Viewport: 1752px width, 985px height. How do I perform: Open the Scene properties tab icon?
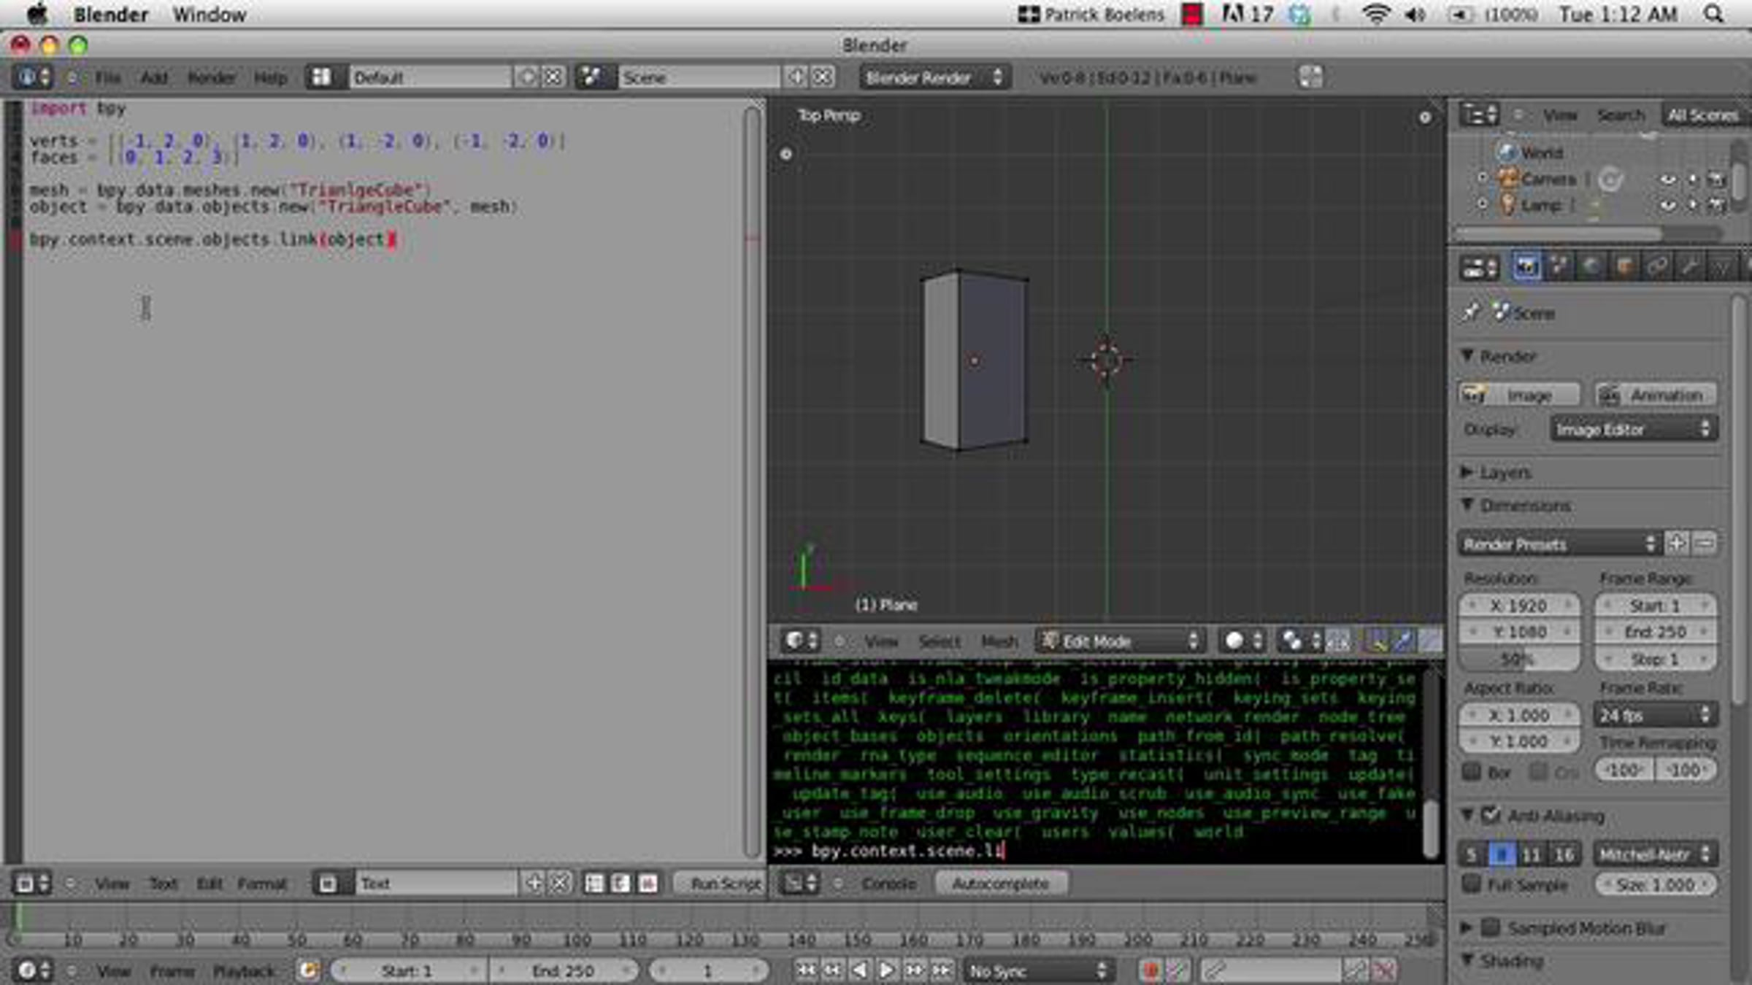[1559, 267]
